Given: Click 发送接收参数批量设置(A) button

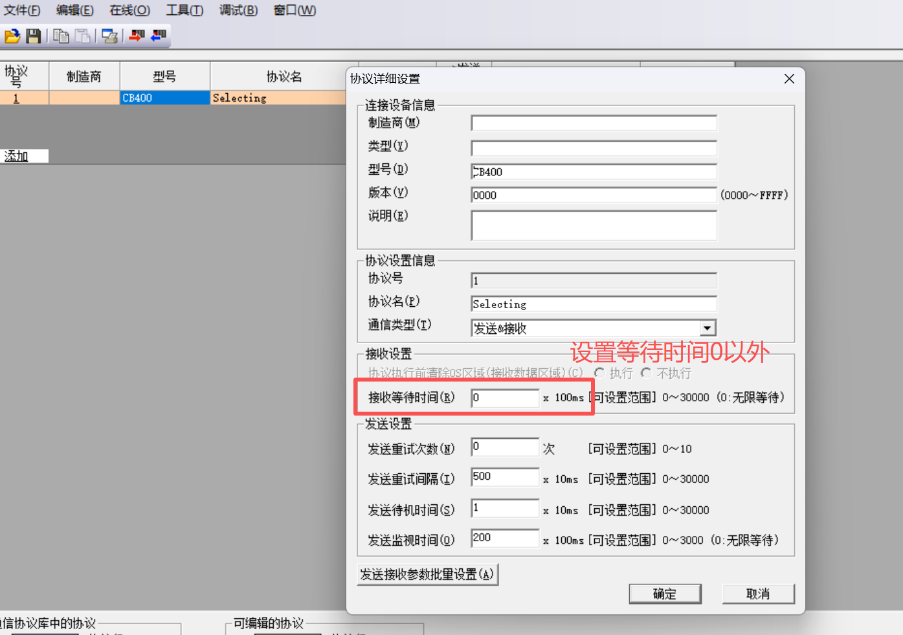Looking at the screenshot, I should click(427, 574).
